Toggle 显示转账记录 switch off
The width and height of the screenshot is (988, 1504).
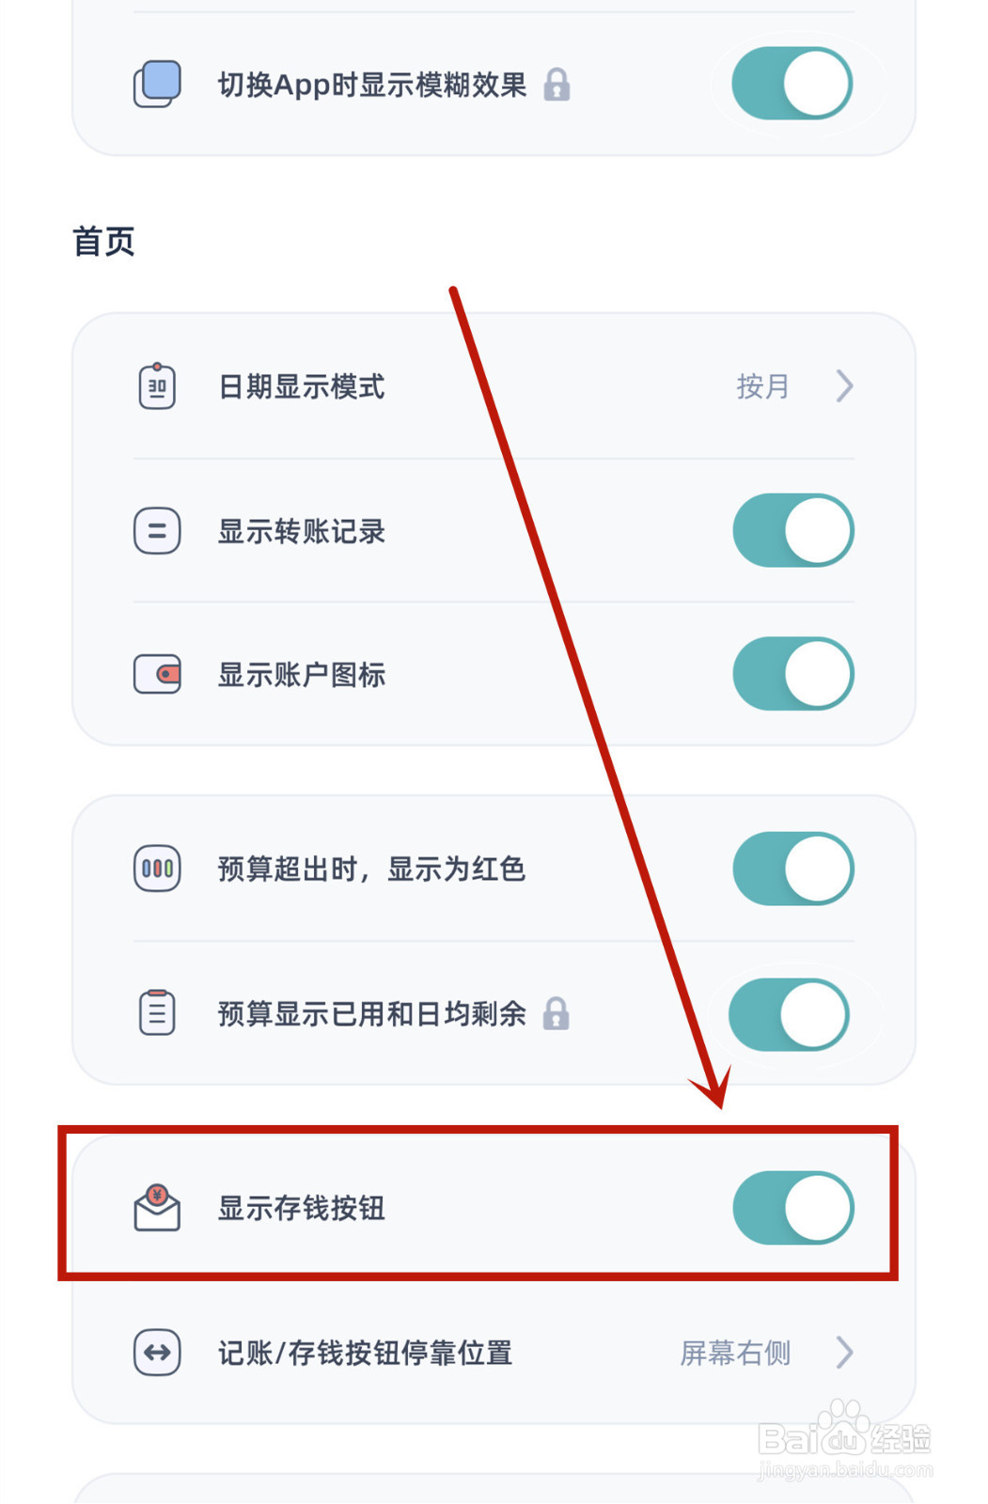click(793, 530)
